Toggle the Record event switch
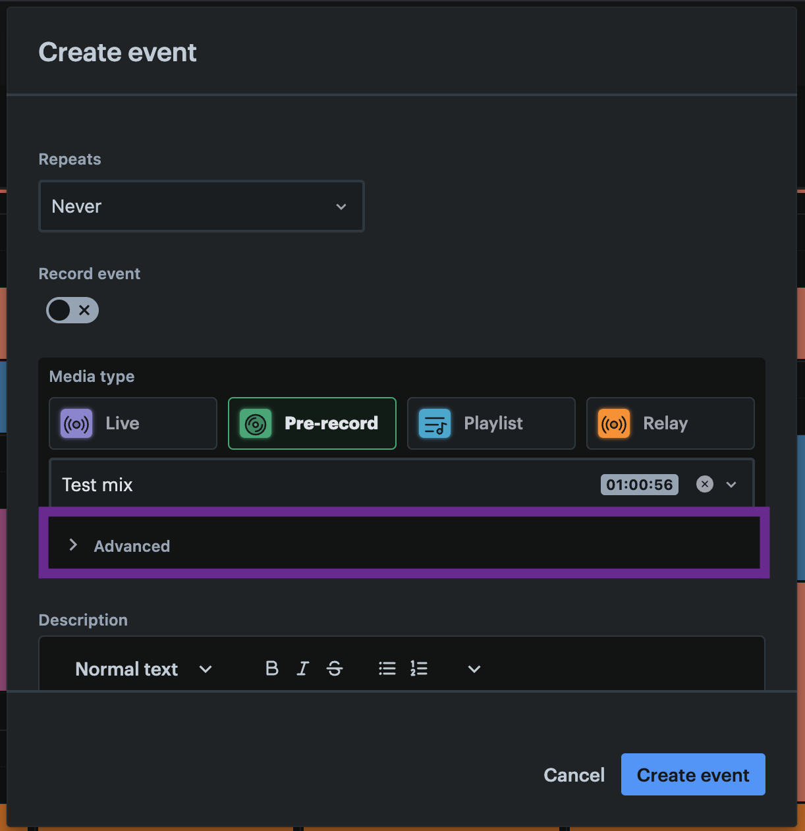Screen dimensions: 805x831 [x=72, y=310]
